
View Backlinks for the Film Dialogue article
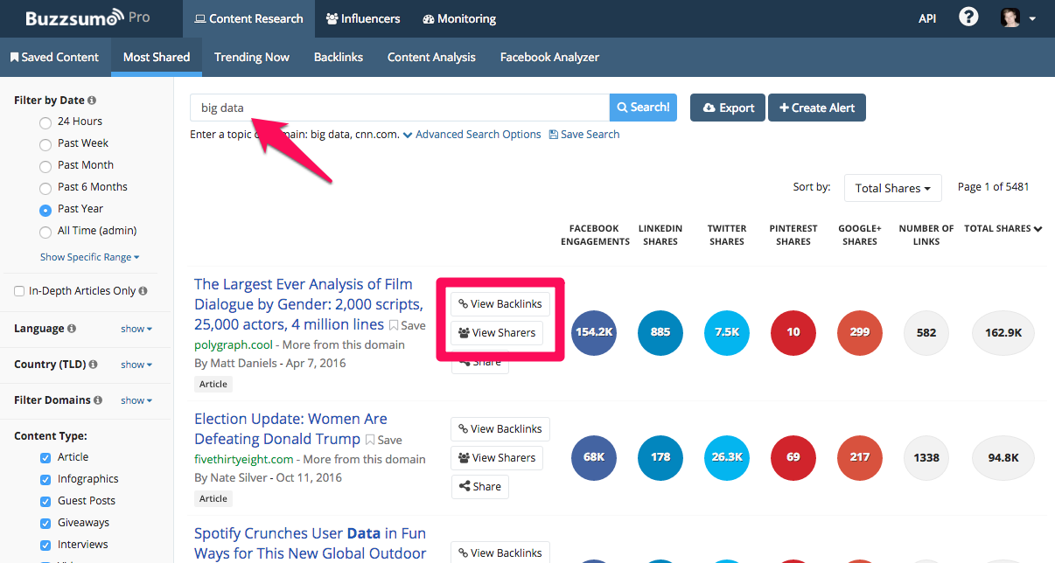[500, 304]
